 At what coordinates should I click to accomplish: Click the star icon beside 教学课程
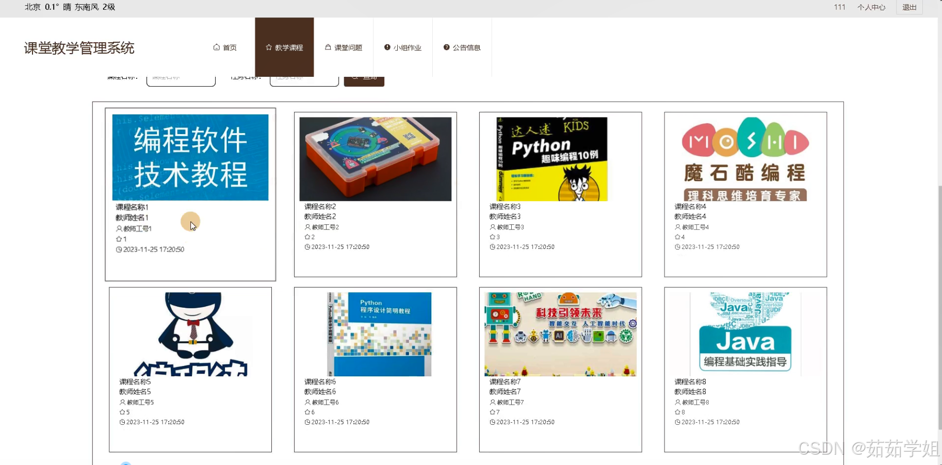tap(269, 47)
